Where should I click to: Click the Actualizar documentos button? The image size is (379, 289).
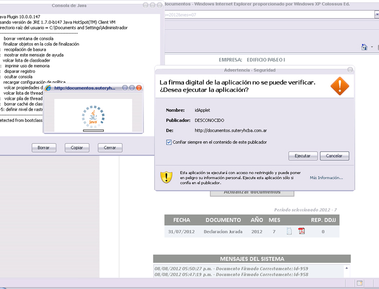pyautogui.click(x=252, y=192)
